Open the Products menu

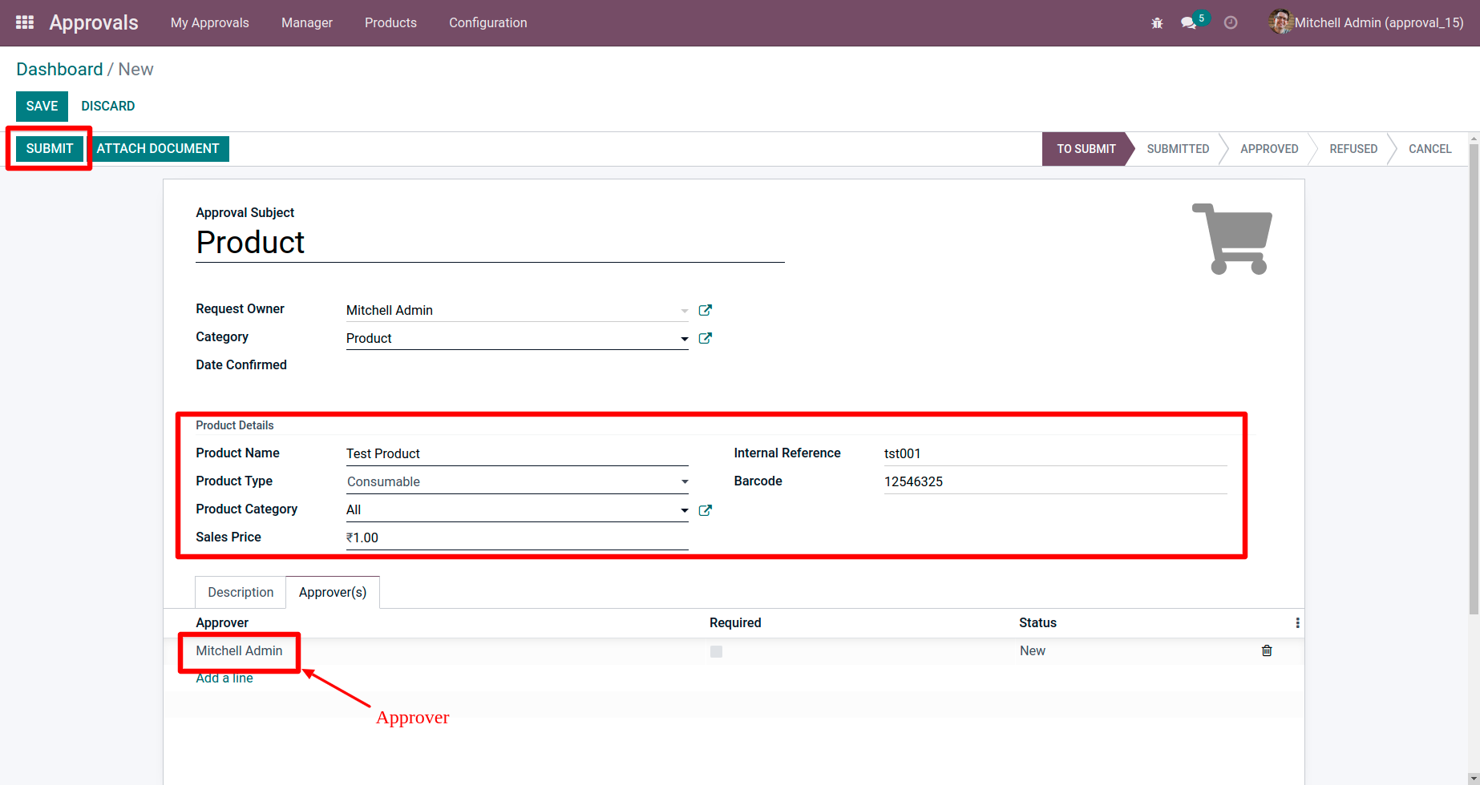coord(390,22)
